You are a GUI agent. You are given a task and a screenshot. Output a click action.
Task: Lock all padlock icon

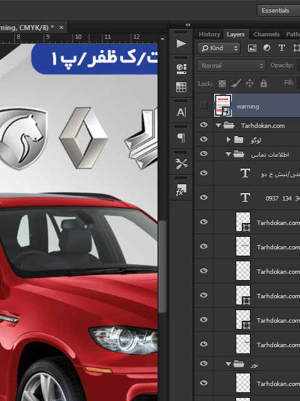click(264, 83)
